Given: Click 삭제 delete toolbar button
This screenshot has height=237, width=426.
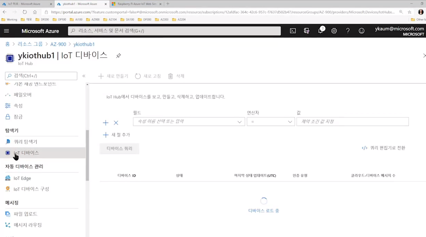Looking at the screenshot, I should coord(176,76).
